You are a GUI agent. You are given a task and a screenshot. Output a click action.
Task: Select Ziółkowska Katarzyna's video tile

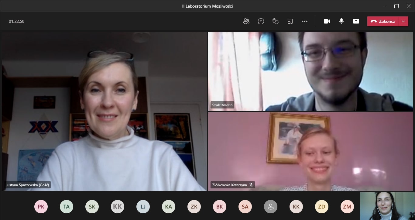(310, 151)
